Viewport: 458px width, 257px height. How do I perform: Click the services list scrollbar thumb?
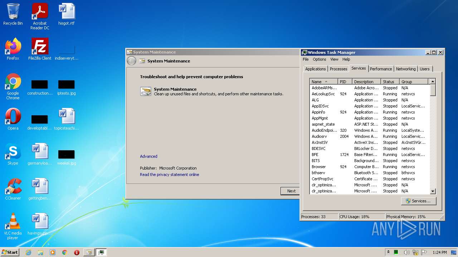click(x=433, y=90)
